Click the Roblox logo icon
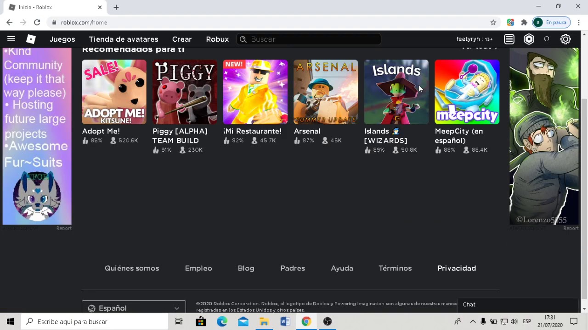Image resolution: width=588 pixels, height=330 pixels. (x=31, y=39)
